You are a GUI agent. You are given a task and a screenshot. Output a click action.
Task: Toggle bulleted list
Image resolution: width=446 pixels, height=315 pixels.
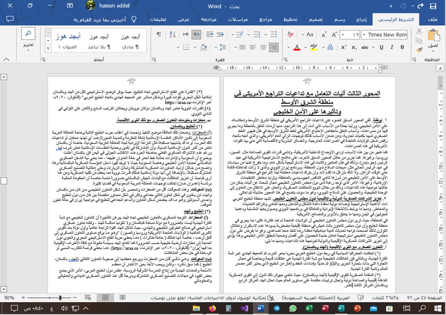(x=274, y=35)
